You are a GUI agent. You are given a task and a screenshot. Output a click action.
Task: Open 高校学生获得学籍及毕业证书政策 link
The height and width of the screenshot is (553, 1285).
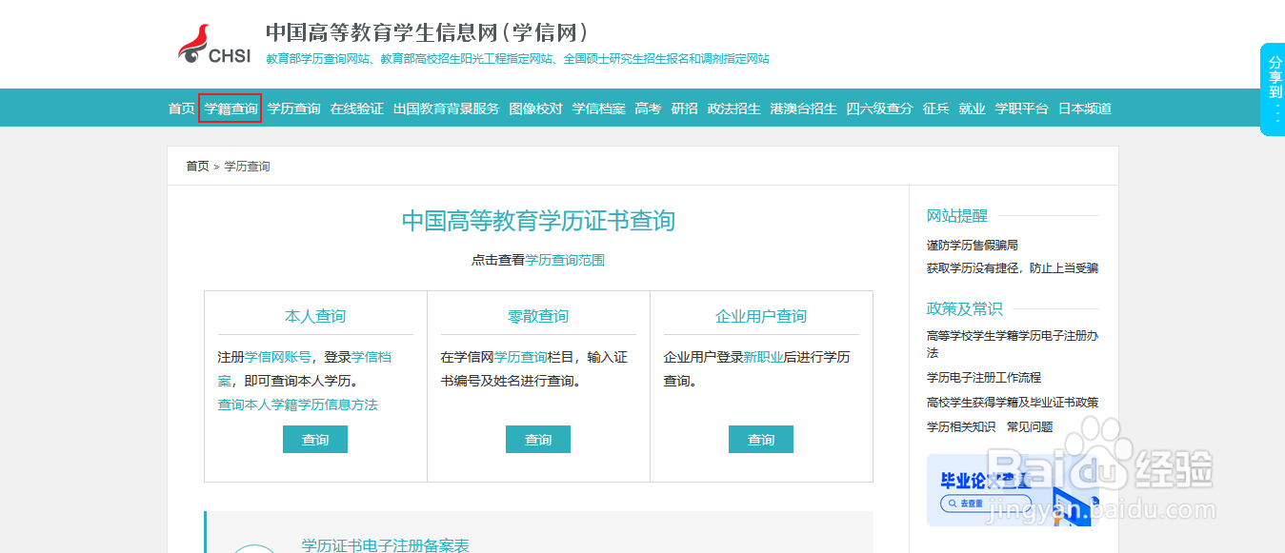pyautogui.click(x=1013, y=403)
